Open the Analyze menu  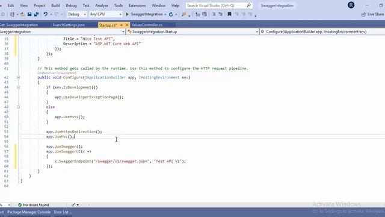click(102, 5)
